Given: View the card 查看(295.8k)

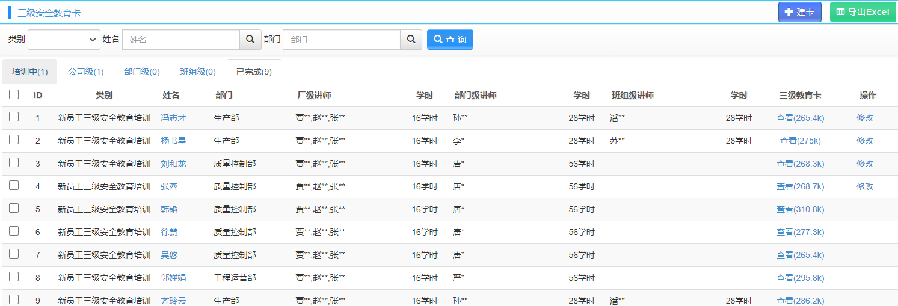Looking at the screenshot, I should 800,278.
